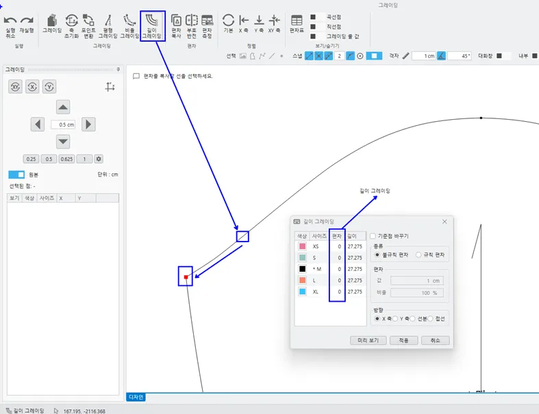
Task: Open the 편차표 deviation table
Action: [x=297, y=24]
